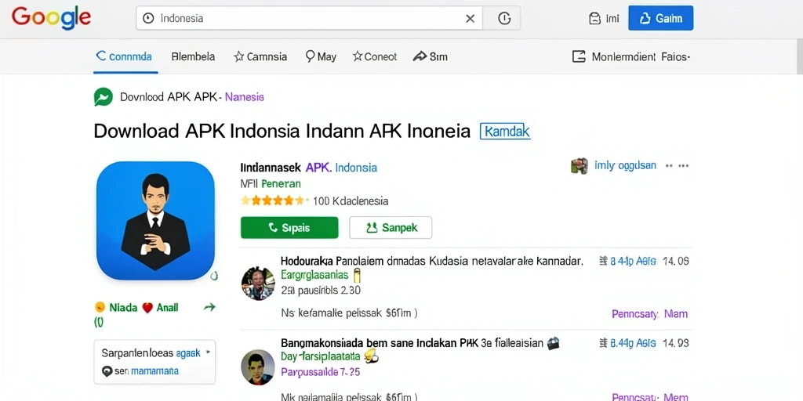Switch to the Connmda tab
The image size is (803, 401).
(124, 56)
